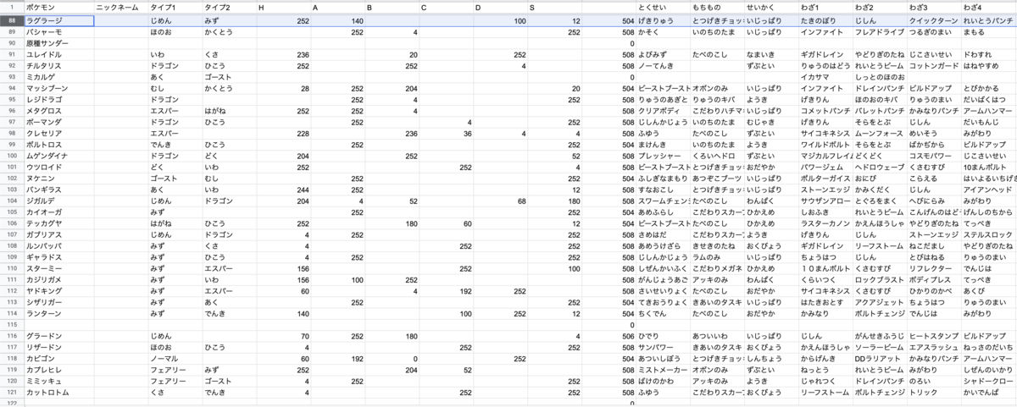
Task: Select the ヤドキング cell
Action: pos(58,292)
